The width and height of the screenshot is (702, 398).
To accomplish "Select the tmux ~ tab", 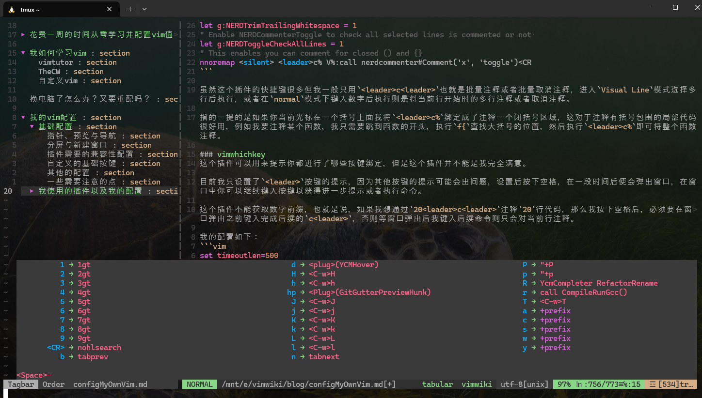I will 61,9.
